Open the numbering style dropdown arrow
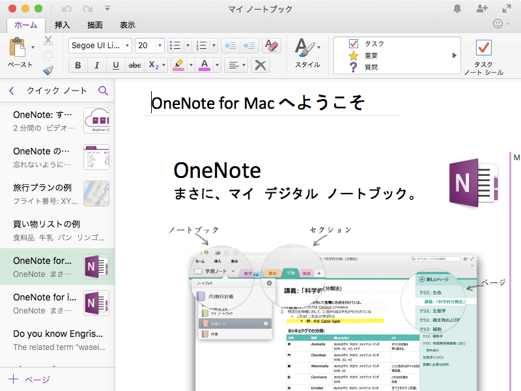Image resolution: width=521 pixels, height=391 pixels. [214, 46]
